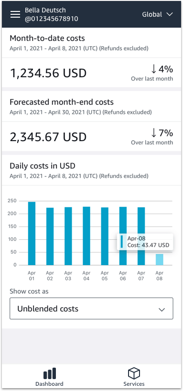Click the Apr-08 cost tooltip
Image resolution: width=183 pixels, height=391 pixels.
(x=145, y=242)
